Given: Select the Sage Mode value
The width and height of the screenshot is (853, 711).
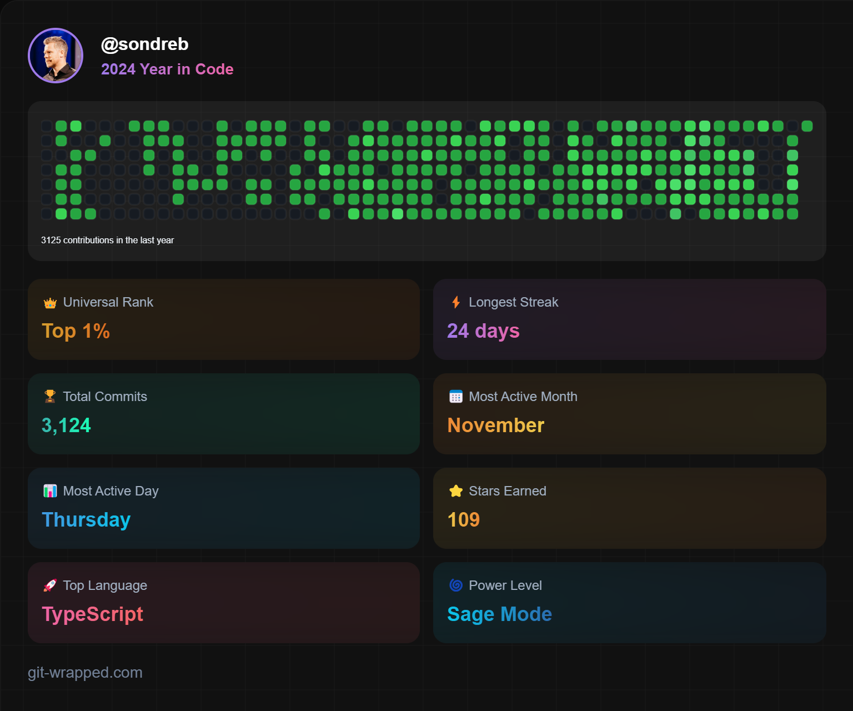Looking at the screenshot, I should [500, 614].
